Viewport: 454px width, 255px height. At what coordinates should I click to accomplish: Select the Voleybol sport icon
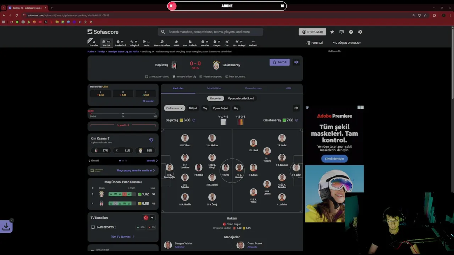click(x=134, y=43)
